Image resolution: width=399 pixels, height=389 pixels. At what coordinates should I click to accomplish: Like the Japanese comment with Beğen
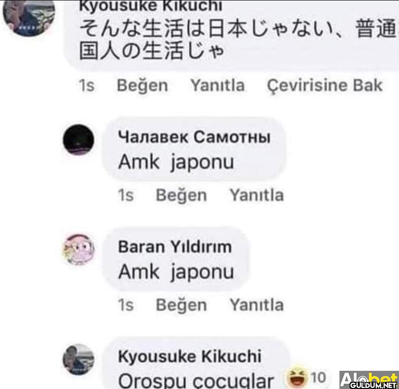142,85
